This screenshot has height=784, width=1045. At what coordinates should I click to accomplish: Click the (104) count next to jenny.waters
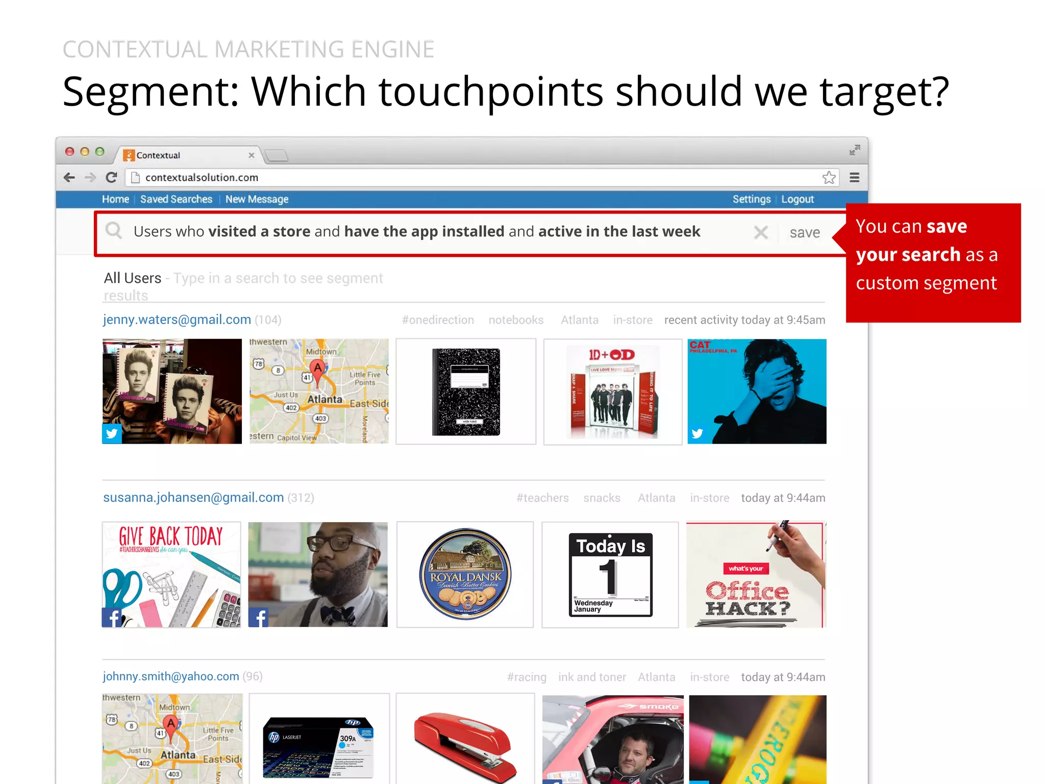pos(268,320)
